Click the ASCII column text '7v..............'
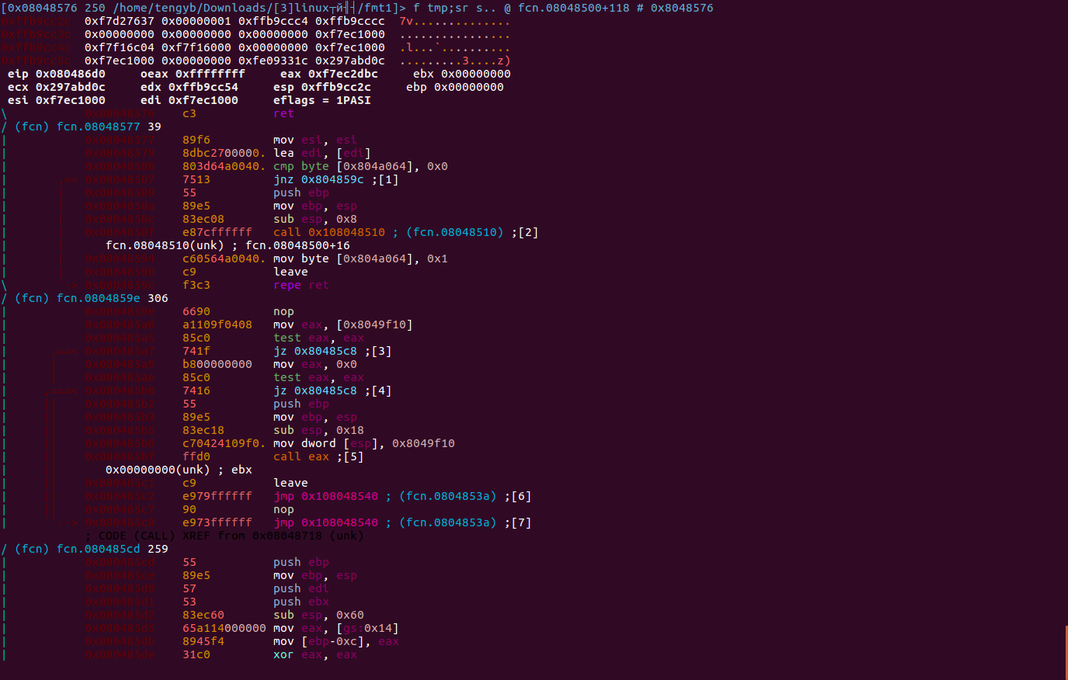The image size is (1068, 680). (x=455, y=21)
